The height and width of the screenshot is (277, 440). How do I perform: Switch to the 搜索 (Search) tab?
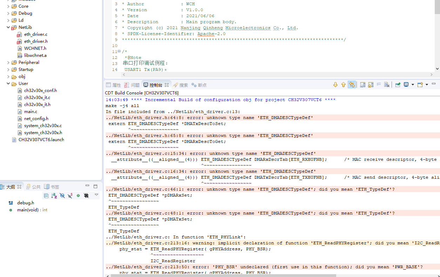(180, 85)
